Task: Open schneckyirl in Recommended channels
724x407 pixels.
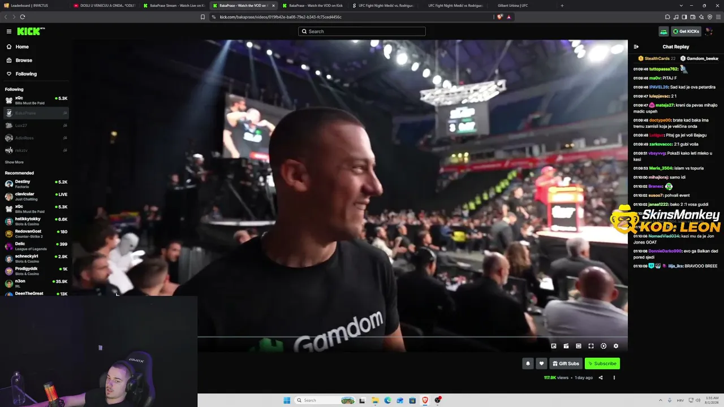Action: tap(36, 258)
